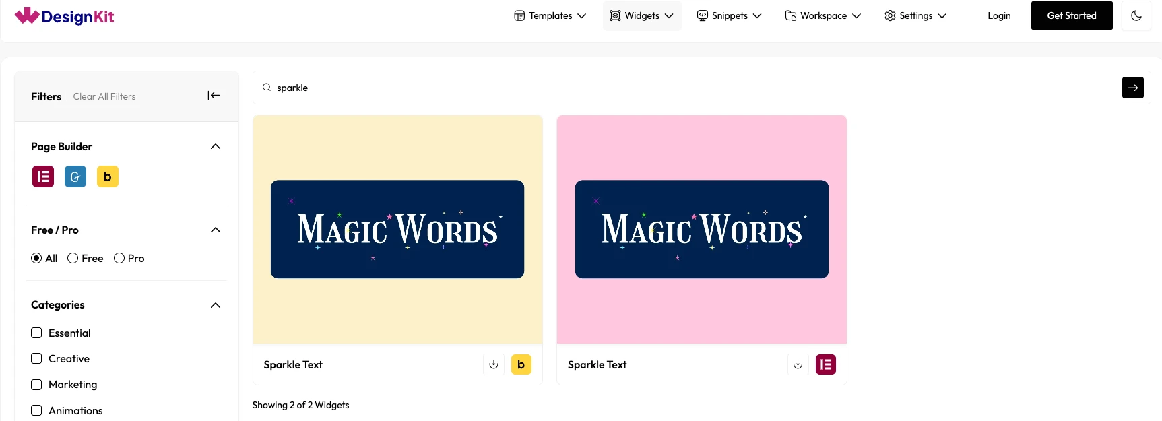
Task: Collapse the Filters sidebar
Action: click(x=214, y=96)
